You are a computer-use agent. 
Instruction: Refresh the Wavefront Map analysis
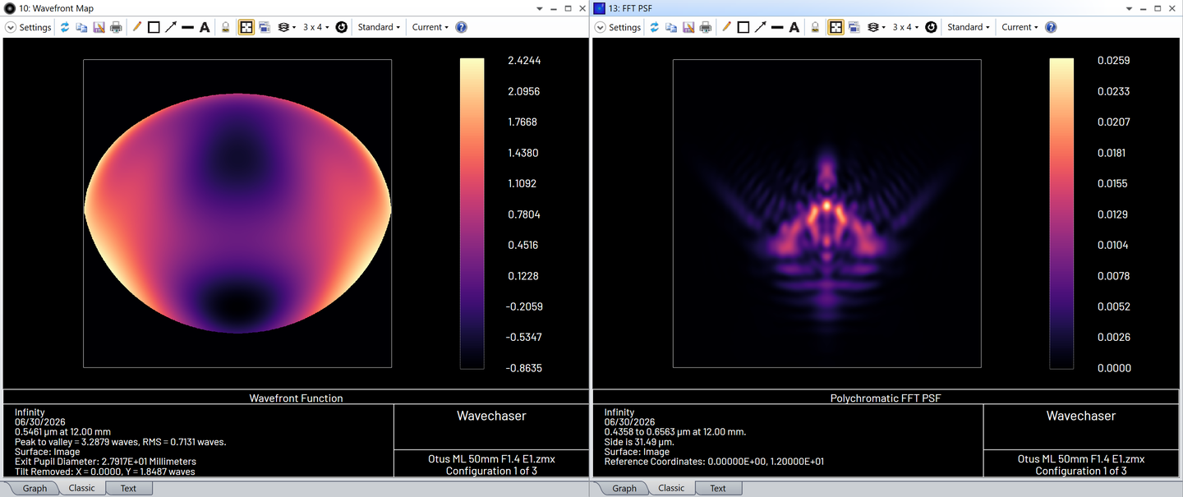tap(65, 27)
